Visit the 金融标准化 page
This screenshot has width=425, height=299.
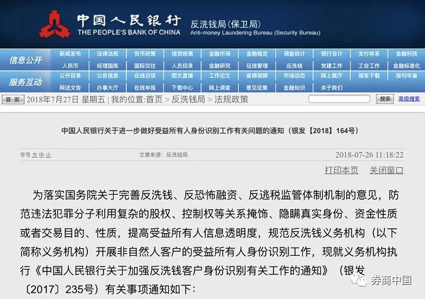[406, 66]
